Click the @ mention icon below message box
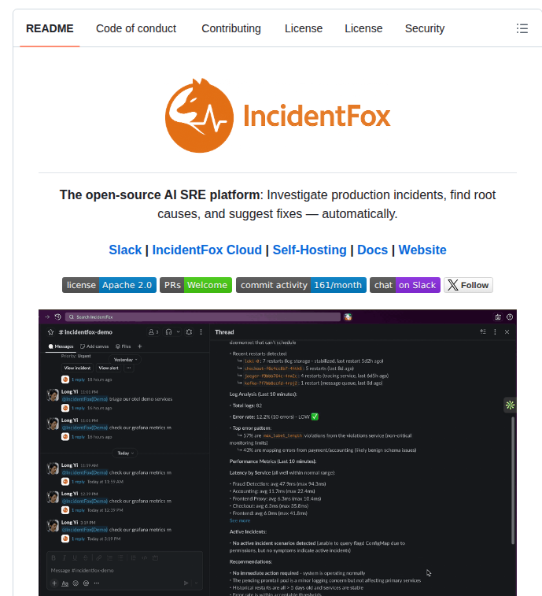The height and width of the screenshot is (596, 542). [87, 583]
